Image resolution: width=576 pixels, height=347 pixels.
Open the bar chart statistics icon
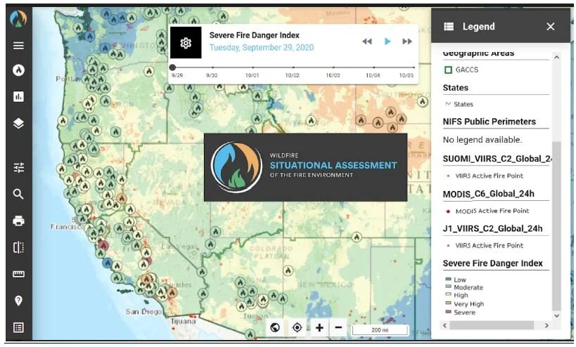18,96
